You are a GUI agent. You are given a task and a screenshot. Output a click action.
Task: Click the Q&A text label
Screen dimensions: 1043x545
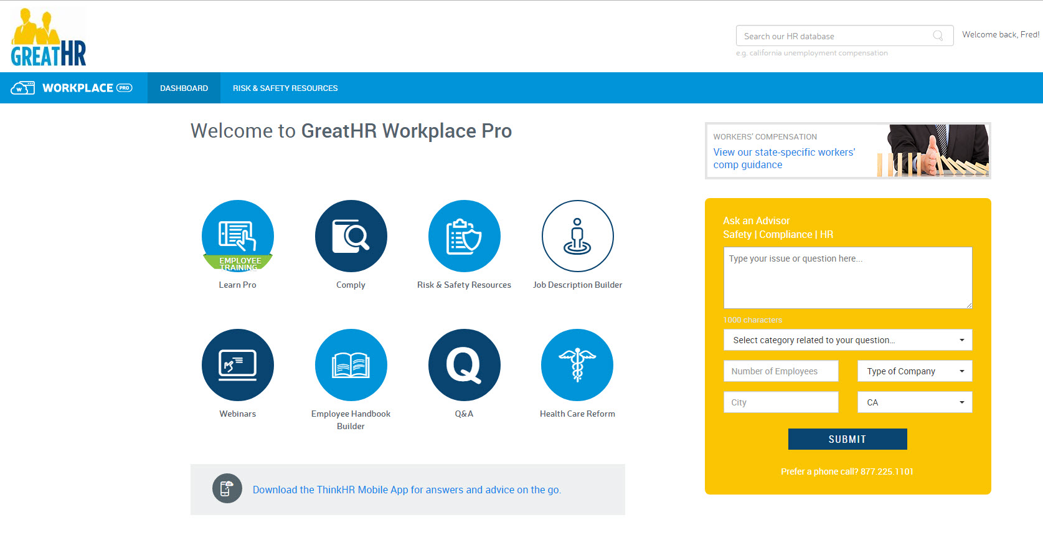click(x=465, y=414)
